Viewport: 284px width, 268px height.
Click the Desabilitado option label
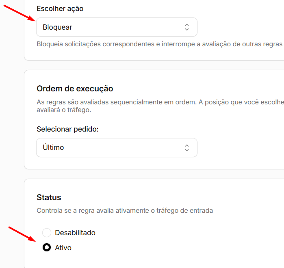point(75,233)
